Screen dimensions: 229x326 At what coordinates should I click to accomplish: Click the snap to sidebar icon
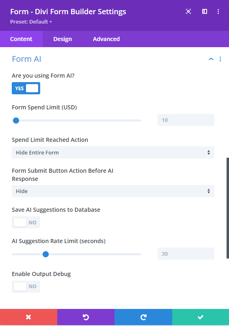[205, 11]
